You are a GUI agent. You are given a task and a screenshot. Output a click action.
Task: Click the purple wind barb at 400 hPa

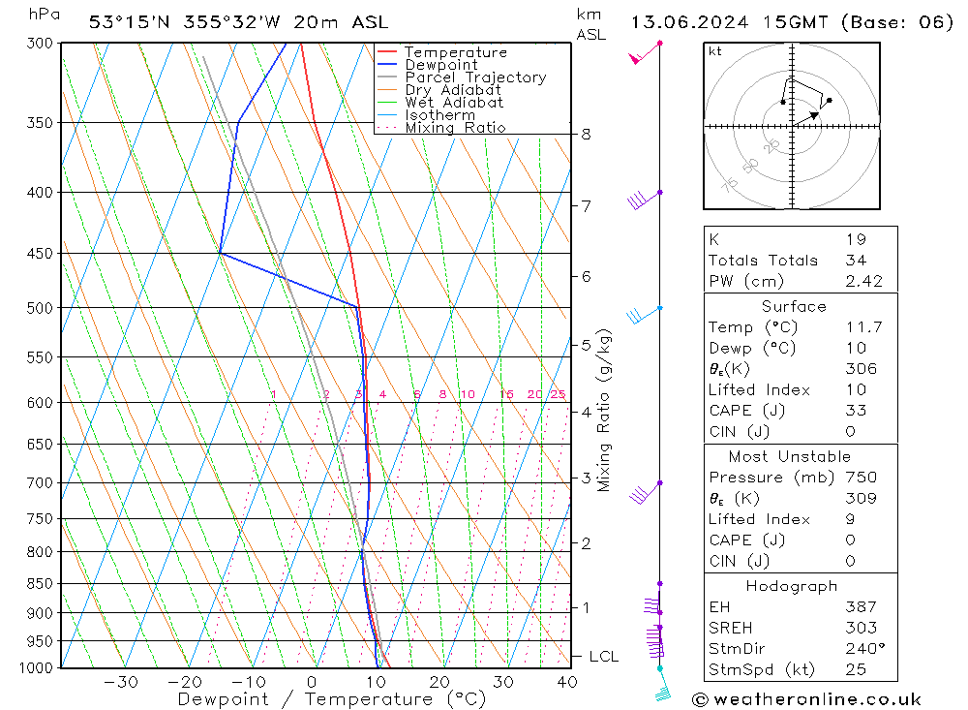click(x=645, y=201)
